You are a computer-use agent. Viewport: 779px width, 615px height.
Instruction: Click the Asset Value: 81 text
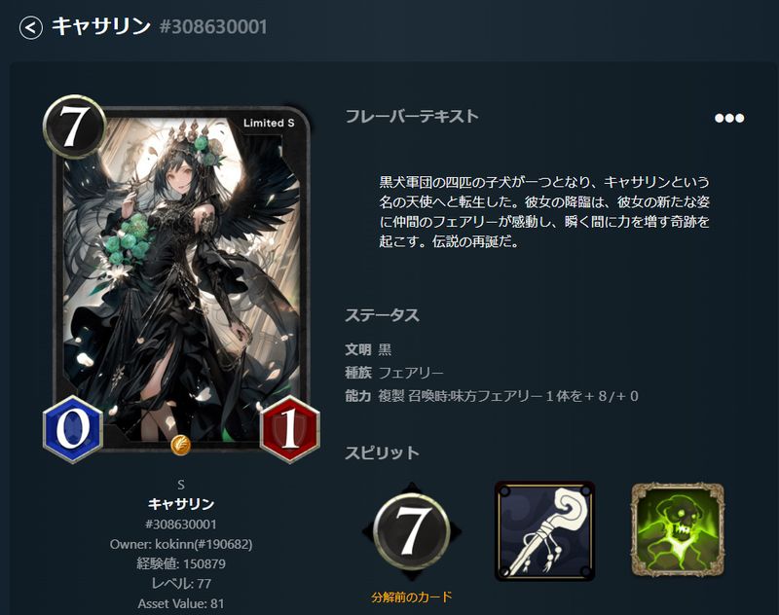coord(181,604)
